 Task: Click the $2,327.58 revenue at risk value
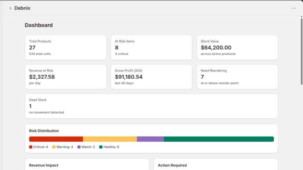42,77
